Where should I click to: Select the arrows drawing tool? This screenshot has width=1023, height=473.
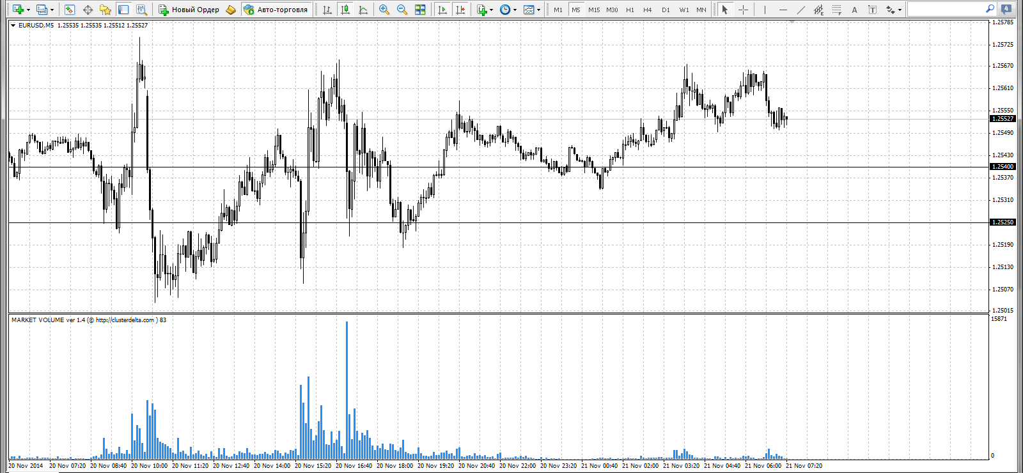[x=890, y=10]
